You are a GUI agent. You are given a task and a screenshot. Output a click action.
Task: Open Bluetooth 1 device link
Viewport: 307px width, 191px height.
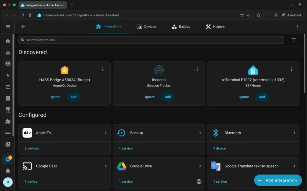click(219, 148)
